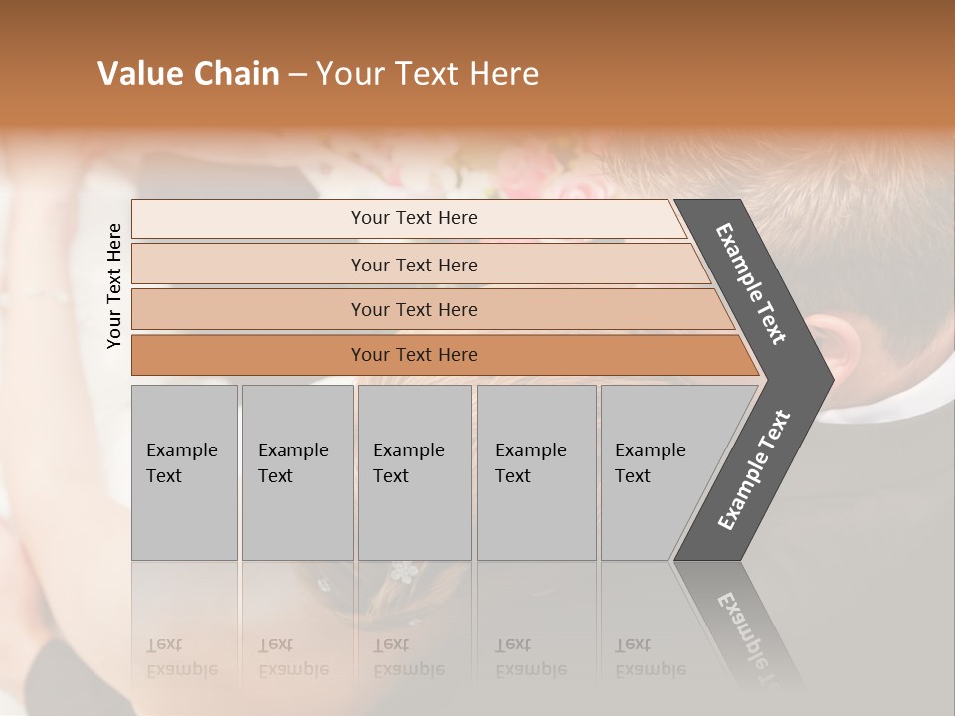Click the mirrored reflection text under the fifth box

click(x=651, y=657)
